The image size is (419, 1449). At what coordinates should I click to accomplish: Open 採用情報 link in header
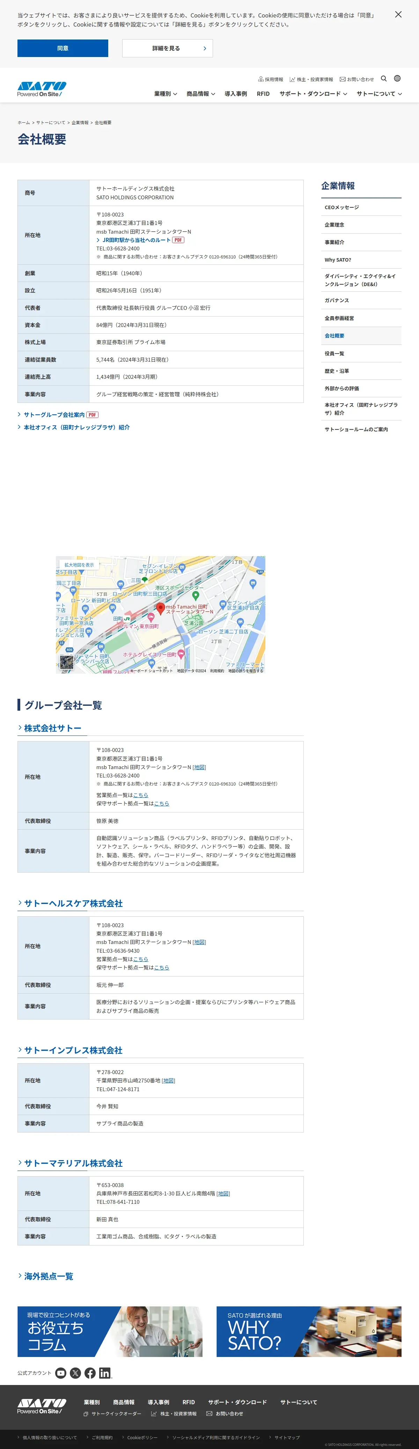click(x=271, y=79)
